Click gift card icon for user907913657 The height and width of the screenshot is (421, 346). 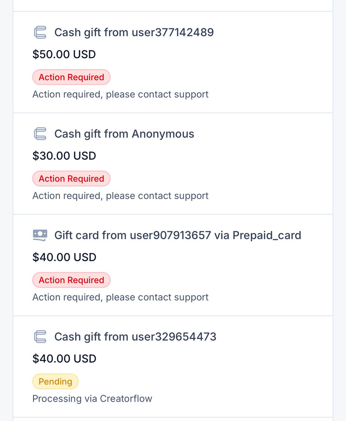coord(40,235)
